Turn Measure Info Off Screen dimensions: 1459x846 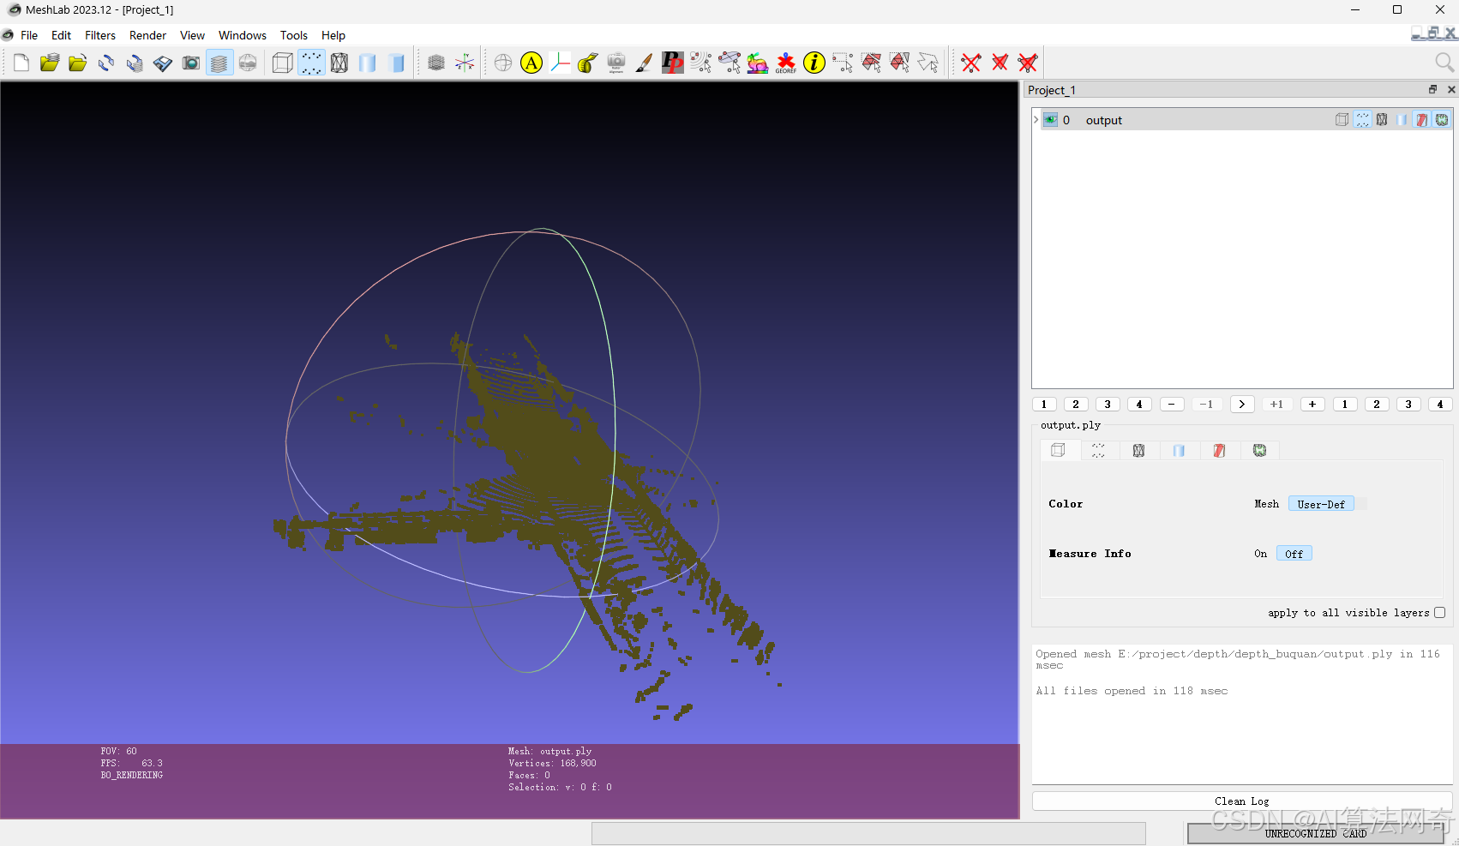(1294, 554)
